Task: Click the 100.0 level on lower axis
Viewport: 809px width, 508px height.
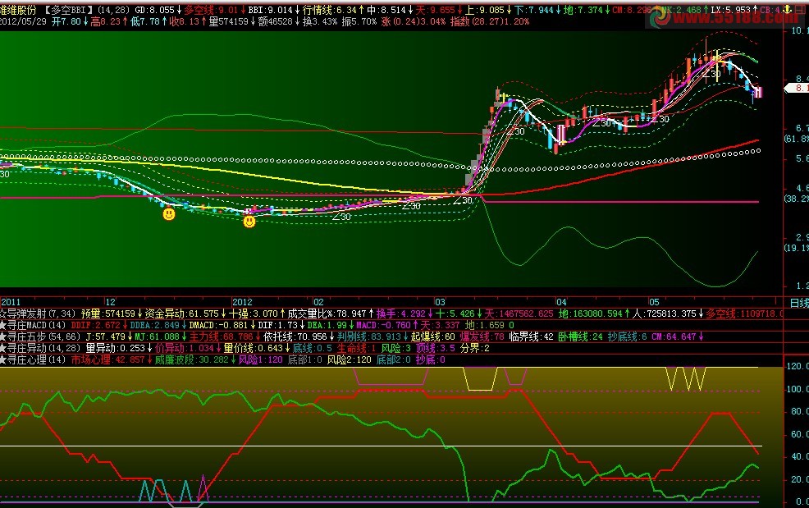Action: coord(798,389)
